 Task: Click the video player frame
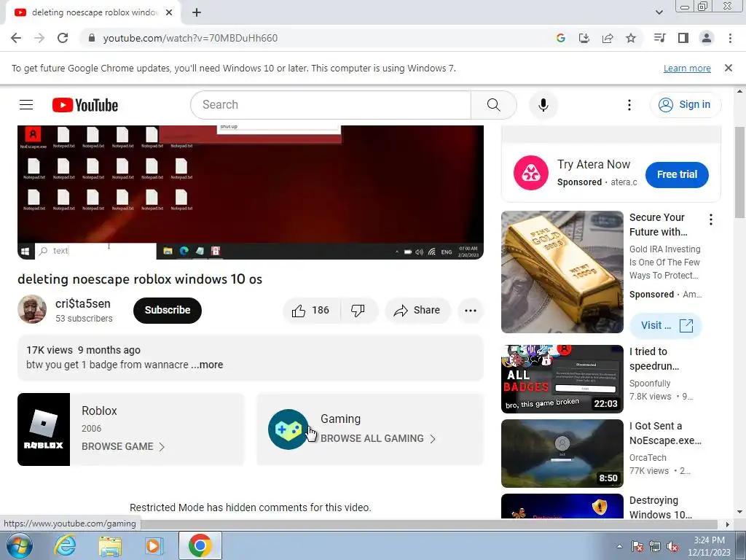[x=251, y=192]
